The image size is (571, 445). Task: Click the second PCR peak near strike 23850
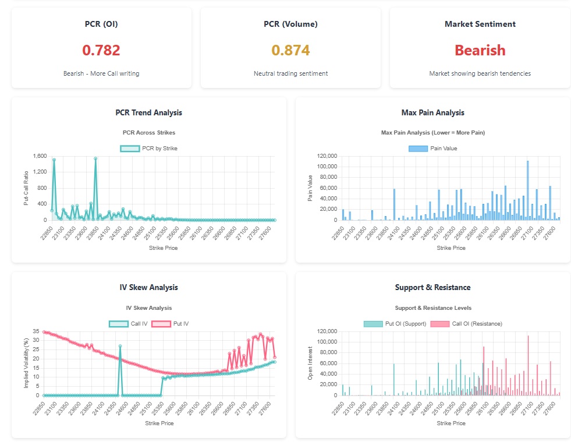[95, 158]
